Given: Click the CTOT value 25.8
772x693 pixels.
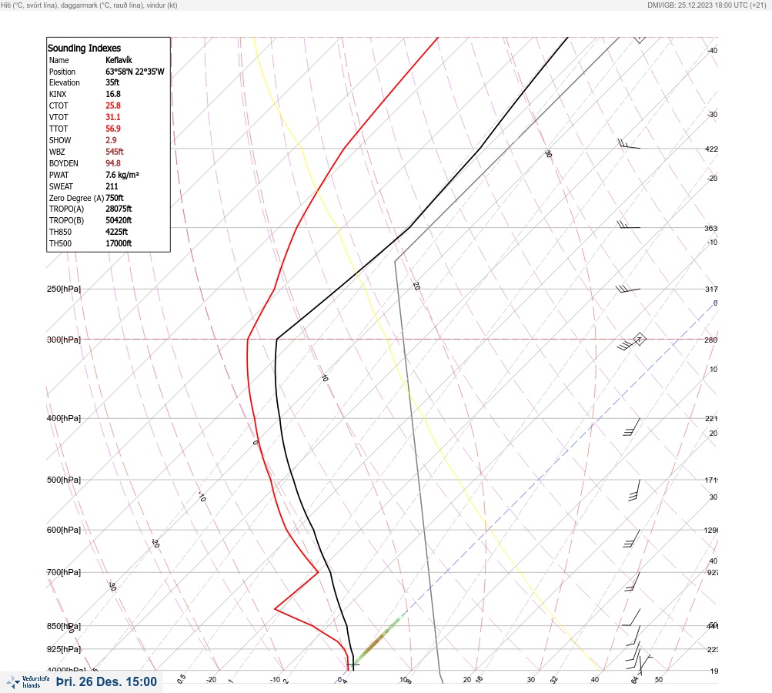Looking at the screenshot, I should 112,105.
